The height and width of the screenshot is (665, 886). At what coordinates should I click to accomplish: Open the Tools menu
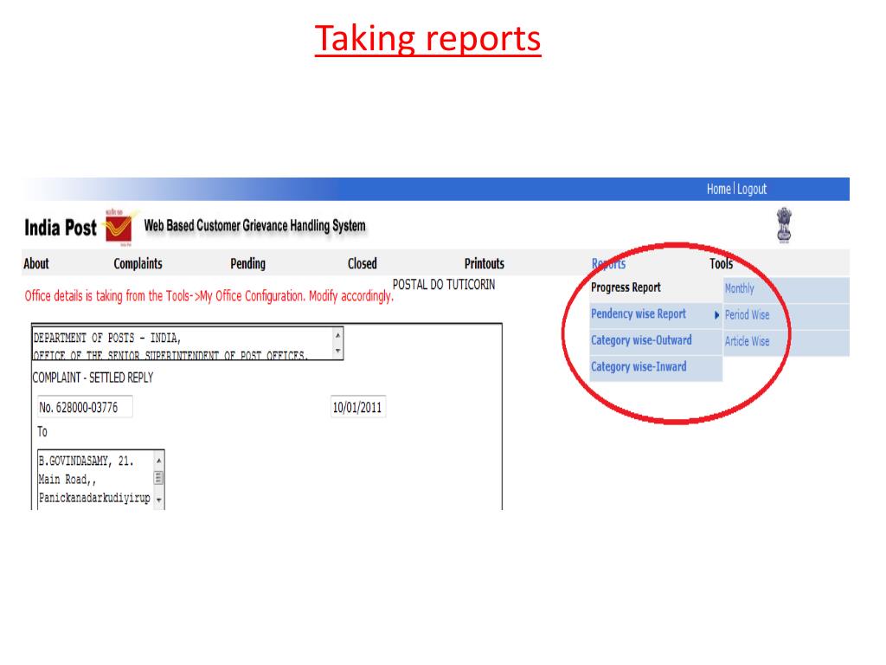[x=721, y=263]
